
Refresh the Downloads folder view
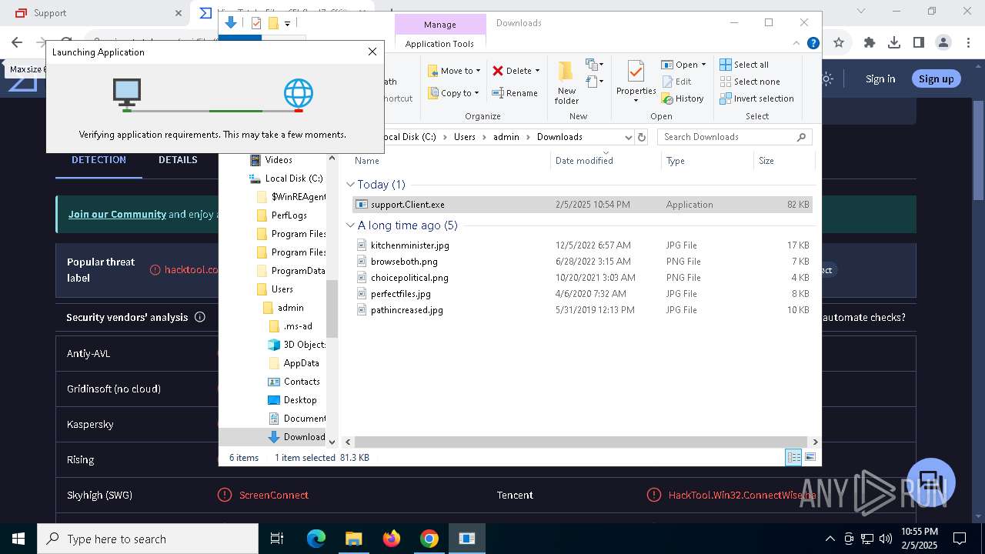(x=642, y=137)
